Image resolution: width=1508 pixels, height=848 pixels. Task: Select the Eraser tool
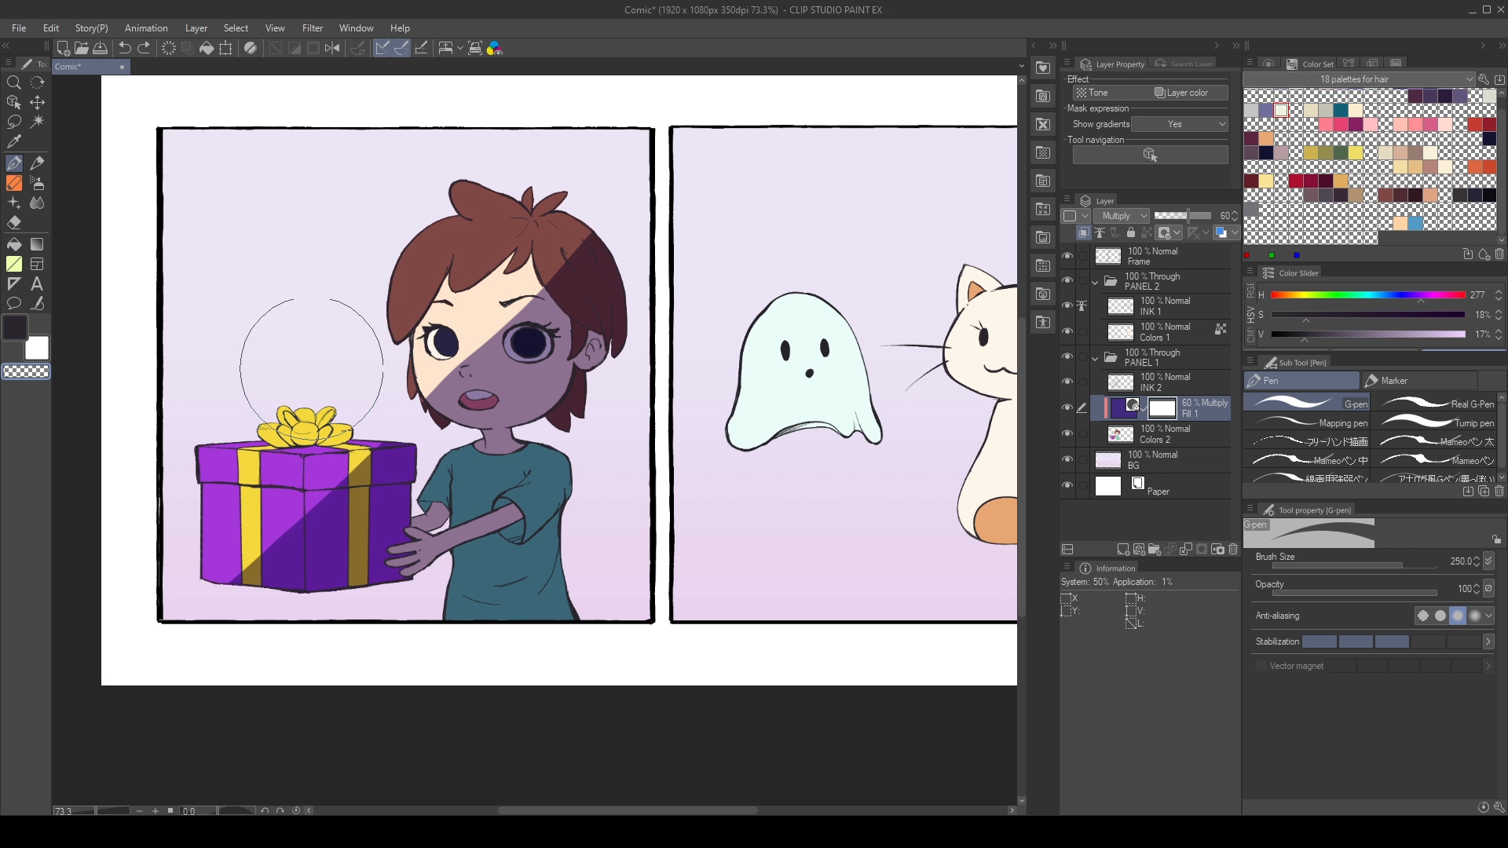point(14,223)
